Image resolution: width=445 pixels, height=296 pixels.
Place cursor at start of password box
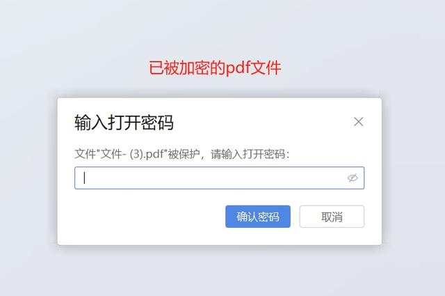click(x=84, y=178)
